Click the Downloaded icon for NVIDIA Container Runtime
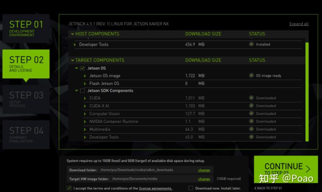 [x=251, y=121]
